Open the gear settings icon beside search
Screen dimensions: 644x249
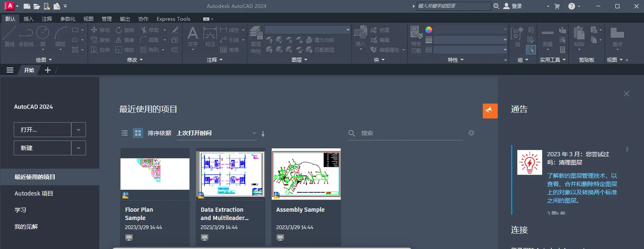(x=471, y=133)
